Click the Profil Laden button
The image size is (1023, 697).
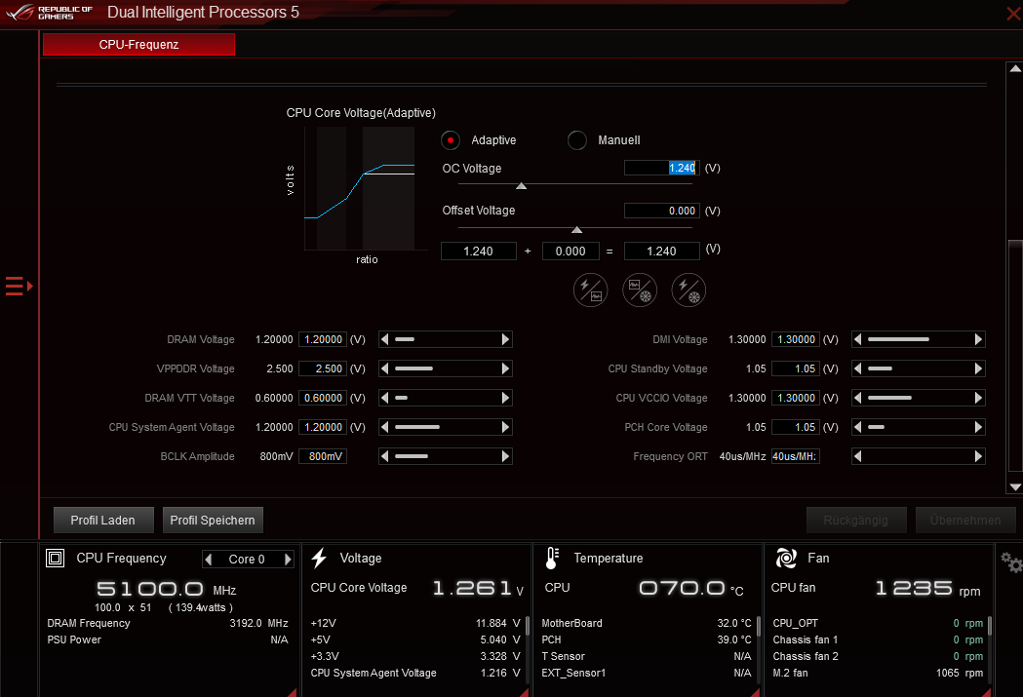tap(103, 521)
